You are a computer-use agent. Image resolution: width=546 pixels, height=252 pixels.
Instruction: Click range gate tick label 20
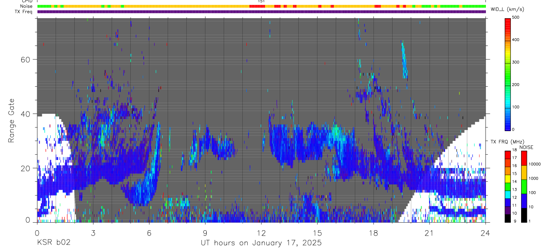[26, 168]
